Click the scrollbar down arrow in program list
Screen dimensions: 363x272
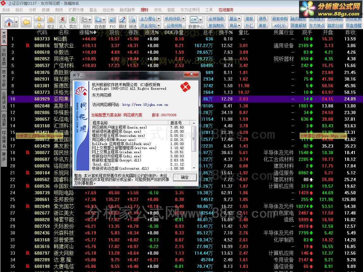tap(194, 168)
